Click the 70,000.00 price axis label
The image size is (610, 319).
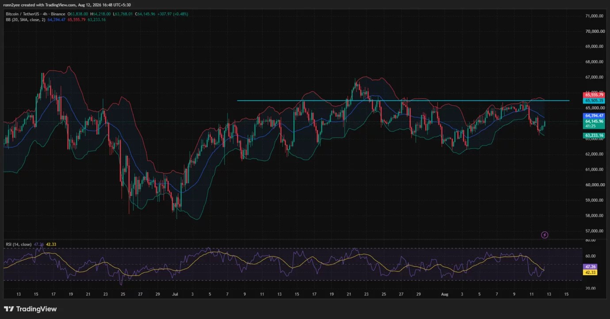point(594,31)
